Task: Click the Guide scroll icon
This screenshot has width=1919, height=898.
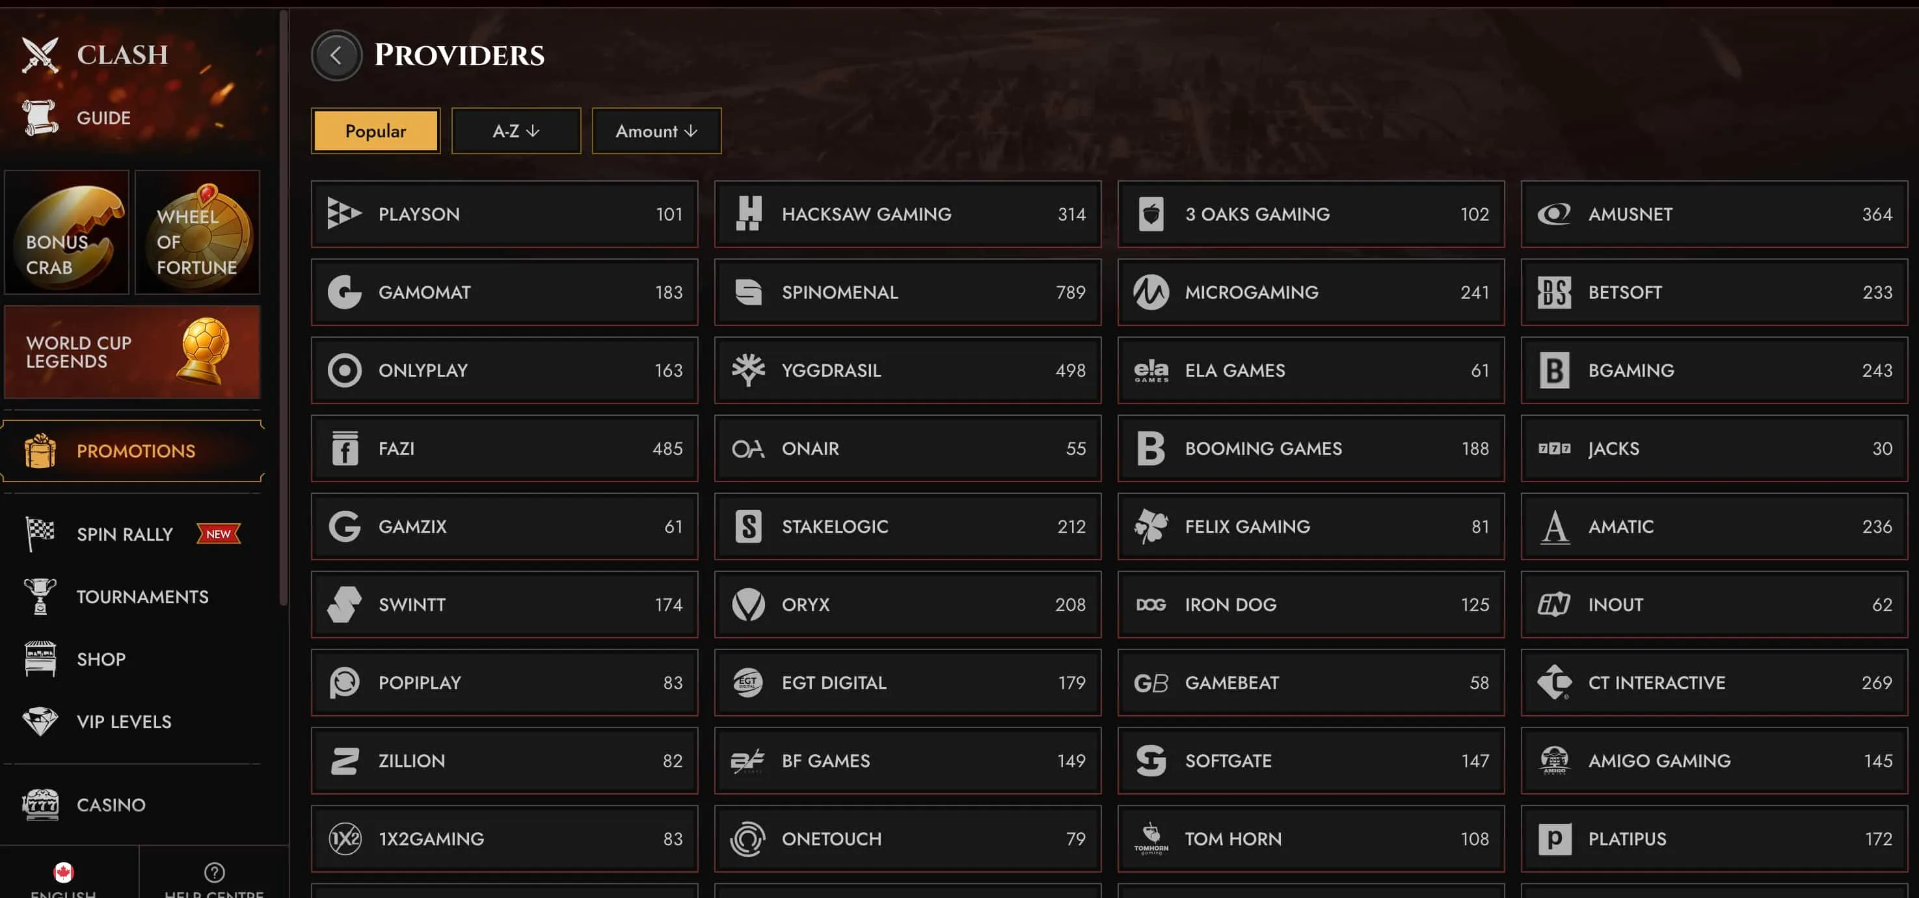Action: click(x=40, y=118)
